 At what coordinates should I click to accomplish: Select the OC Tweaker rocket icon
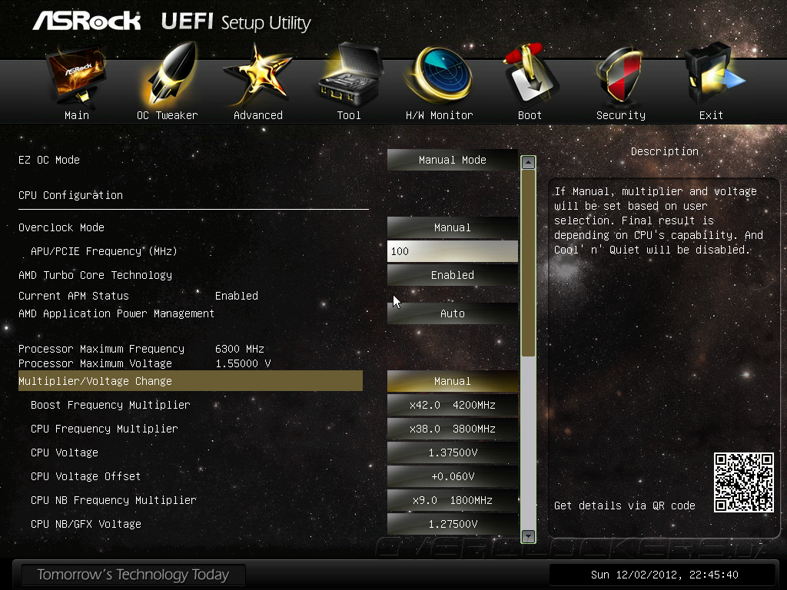tap(168, 75)
